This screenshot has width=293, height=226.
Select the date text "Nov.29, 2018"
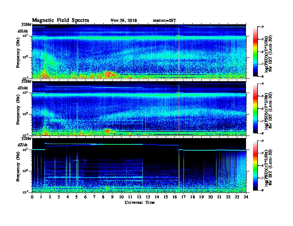click(x=124, y=21)
